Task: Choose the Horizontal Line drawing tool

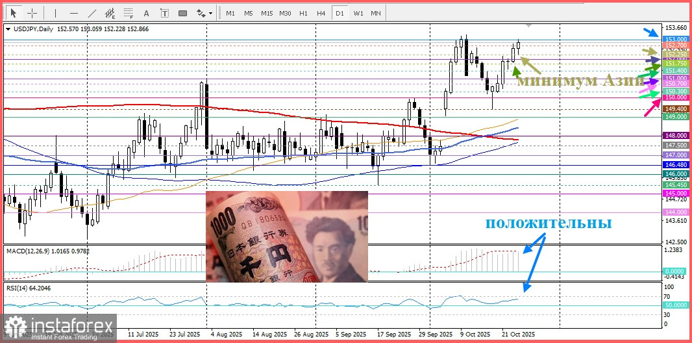Action: [74, 13]
